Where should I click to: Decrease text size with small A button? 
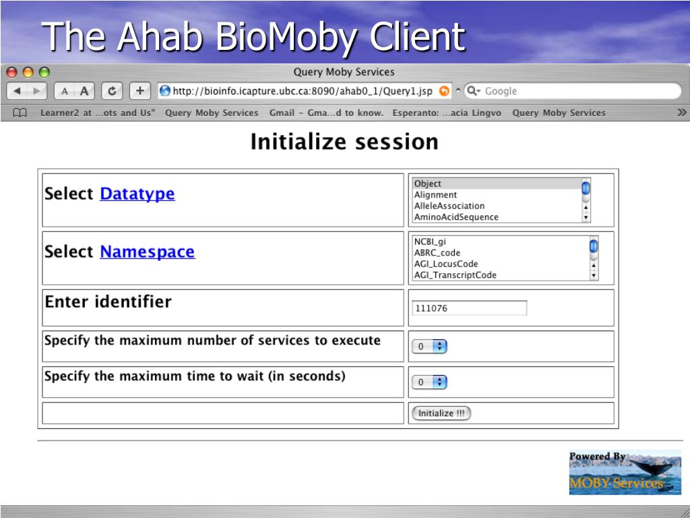coord(64,91)
